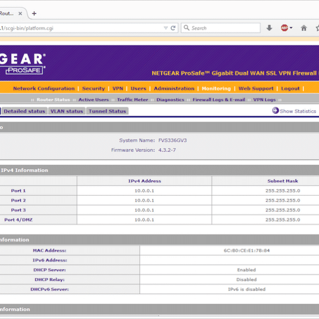Viewport: 319px width, 319px height.
Task: Click the Port 4/DMZ row label
Action: tap(19, 220)
